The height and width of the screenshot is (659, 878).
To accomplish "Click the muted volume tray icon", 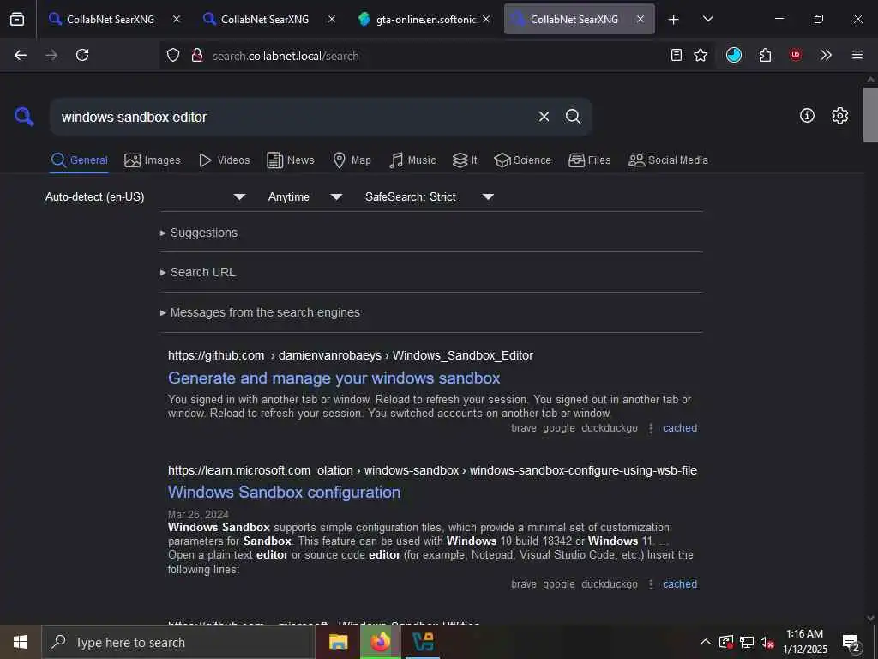I will 767,642.
